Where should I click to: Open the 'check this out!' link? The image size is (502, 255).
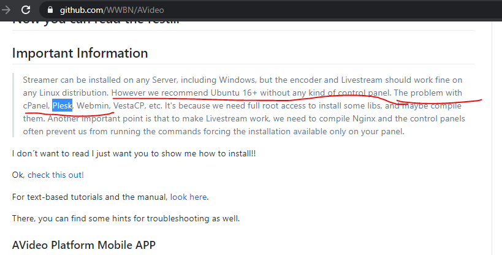[x=56, y=175]
